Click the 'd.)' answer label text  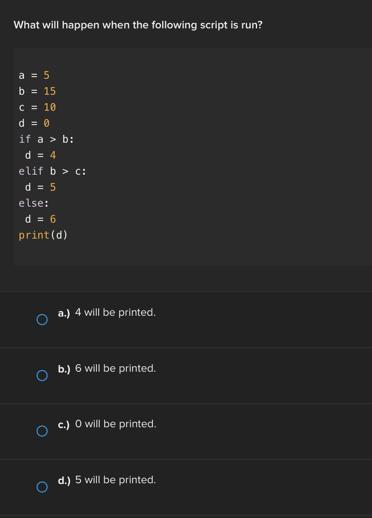(x=63, y=480)
